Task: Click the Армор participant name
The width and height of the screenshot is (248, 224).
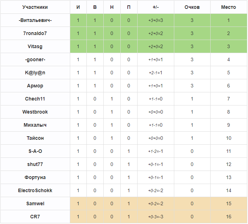Action: (x=35, y=86)
